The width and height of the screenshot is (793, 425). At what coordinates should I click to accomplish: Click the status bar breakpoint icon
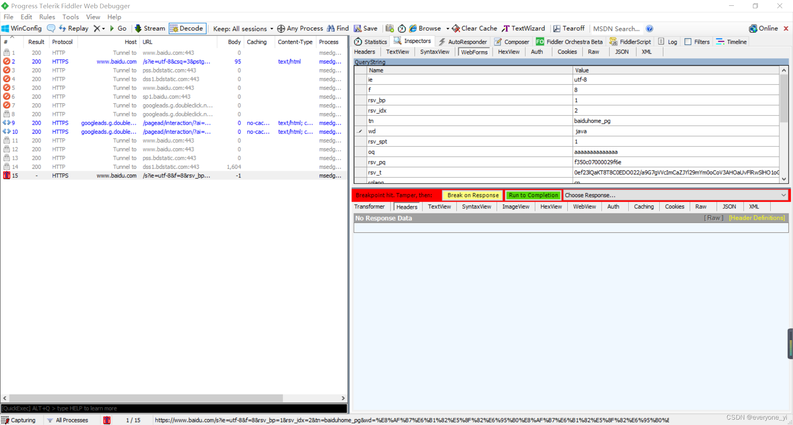(x=107, y=420)
